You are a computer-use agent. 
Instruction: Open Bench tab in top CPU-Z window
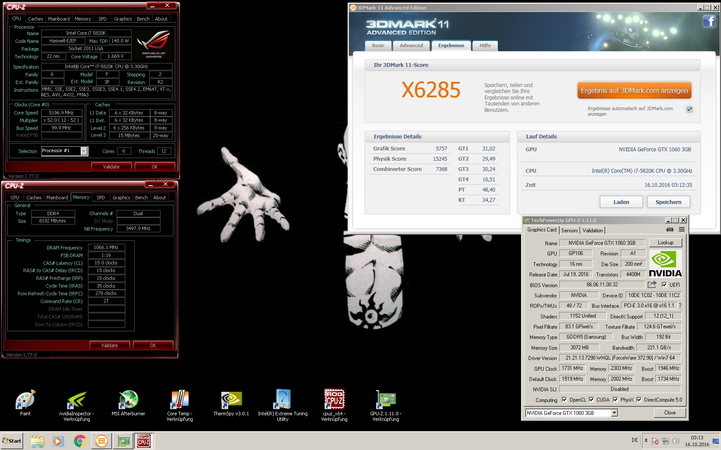click(x=143, y=19)
